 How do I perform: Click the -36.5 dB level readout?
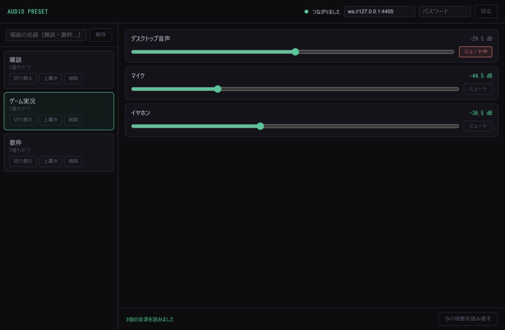tap(480, 113)
